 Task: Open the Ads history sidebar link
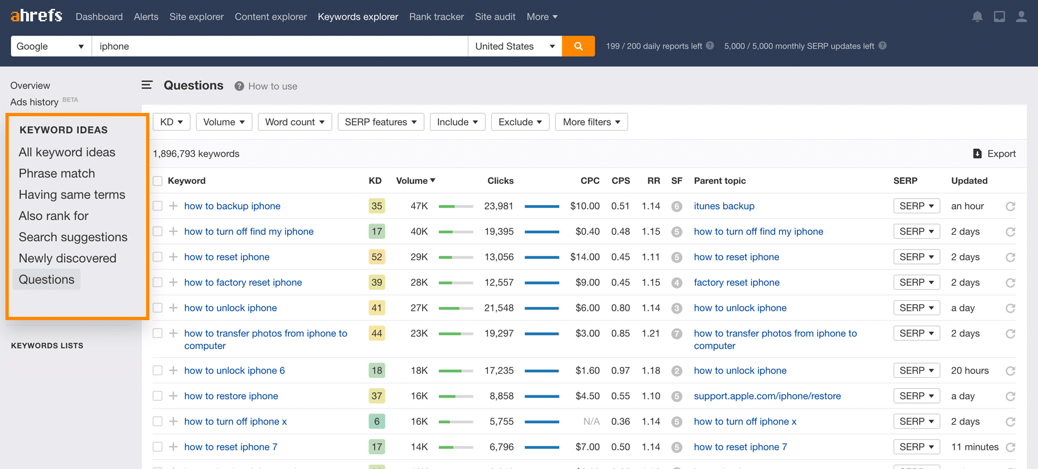(x=34, y=102)
